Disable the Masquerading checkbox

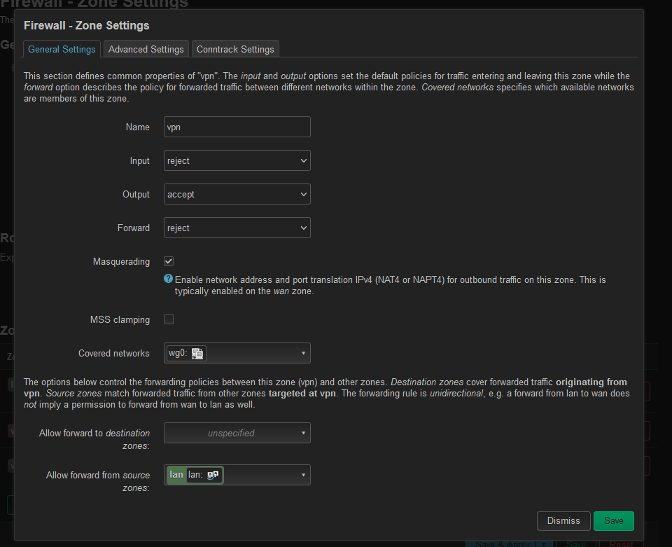pos(169,261)
